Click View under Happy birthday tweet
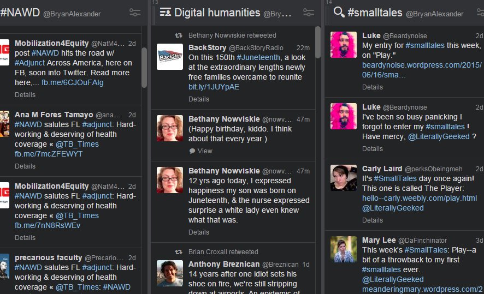The image size is (484, 294). tap(205, 151)
